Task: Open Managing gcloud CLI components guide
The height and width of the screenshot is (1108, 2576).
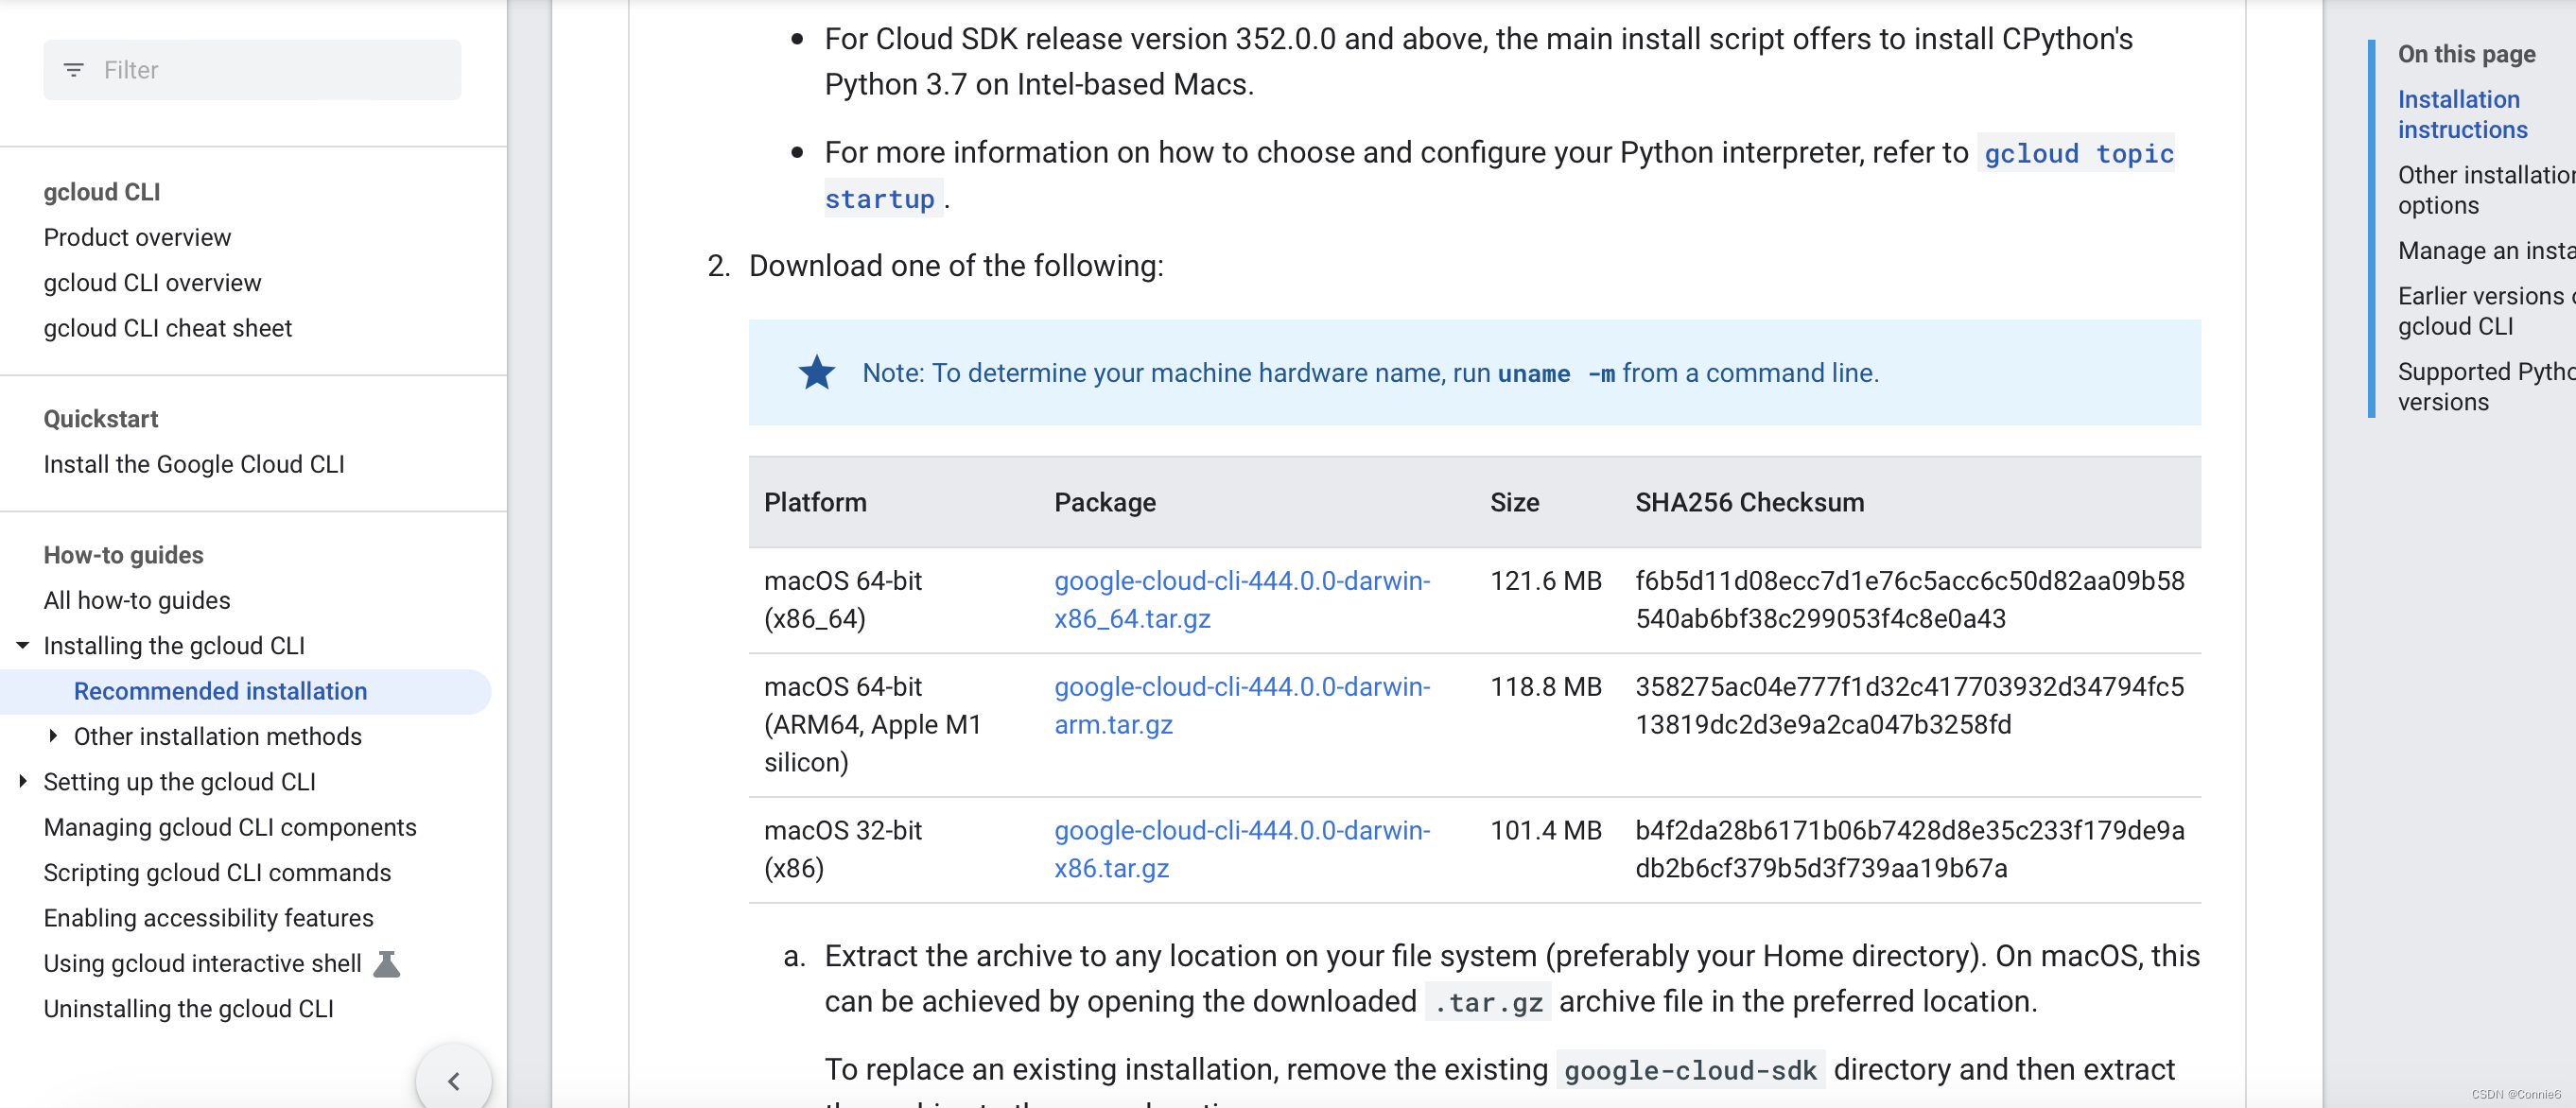Action: tap(229, 827)
